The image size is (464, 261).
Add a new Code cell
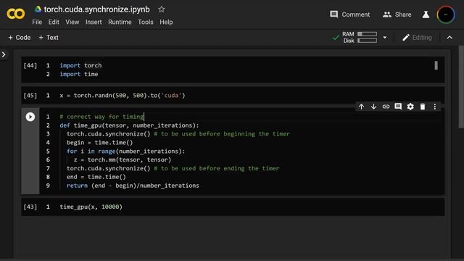pyautogui.click(x=20, y=38)
